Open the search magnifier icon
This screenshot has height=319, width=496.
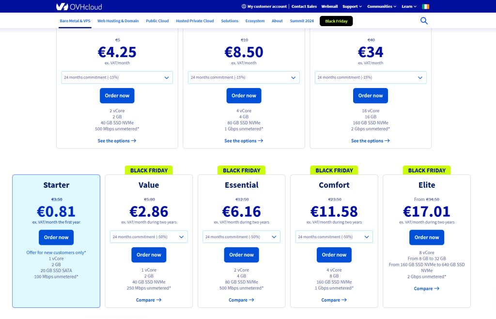tap(424, 21)
